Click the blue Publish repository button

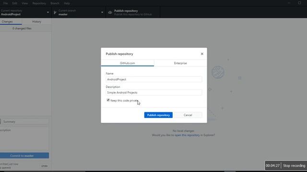click(x=158, y=115)
